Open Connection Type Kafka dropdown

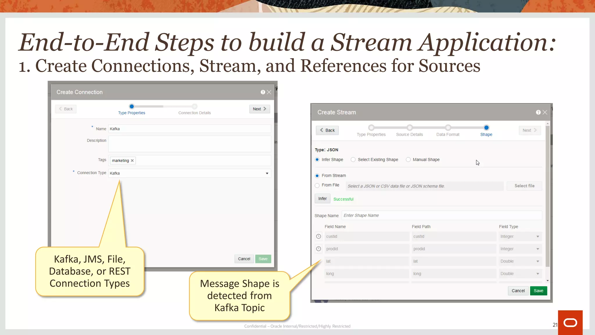pyautogui.click(x=190, y=173)
